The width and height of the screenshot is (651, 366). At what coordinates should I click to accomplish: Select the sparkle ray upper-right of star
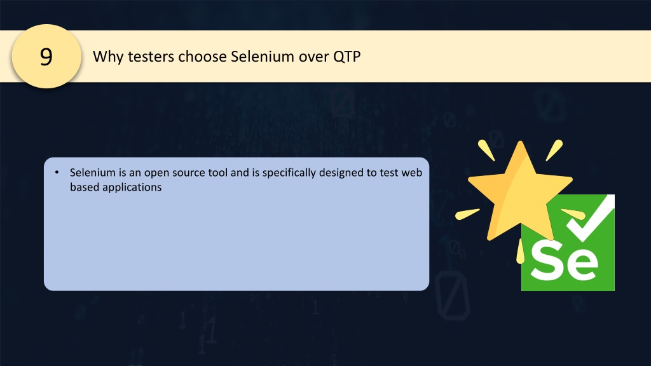click(x=554, y=150)
